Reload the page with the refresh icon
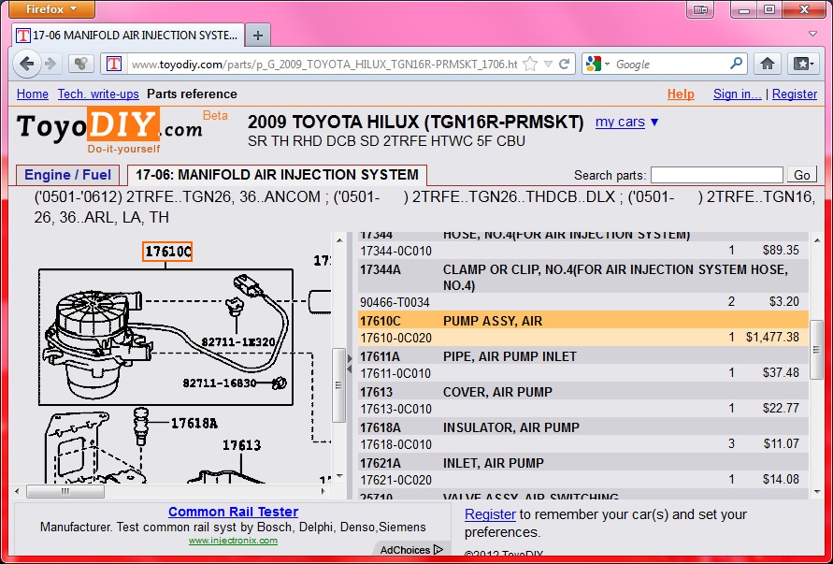This screenshot has width=833, height=564. (564, 65)
